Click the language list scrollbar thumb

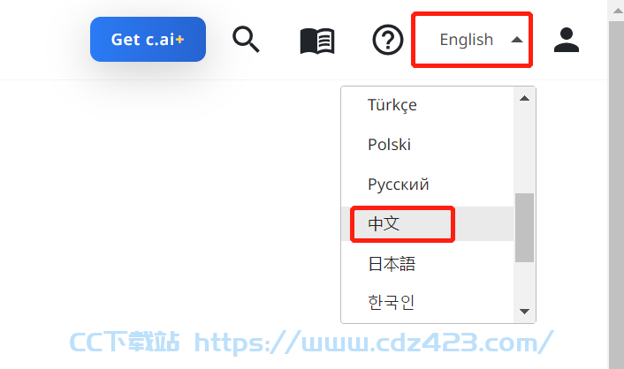[x=524, y=228]
